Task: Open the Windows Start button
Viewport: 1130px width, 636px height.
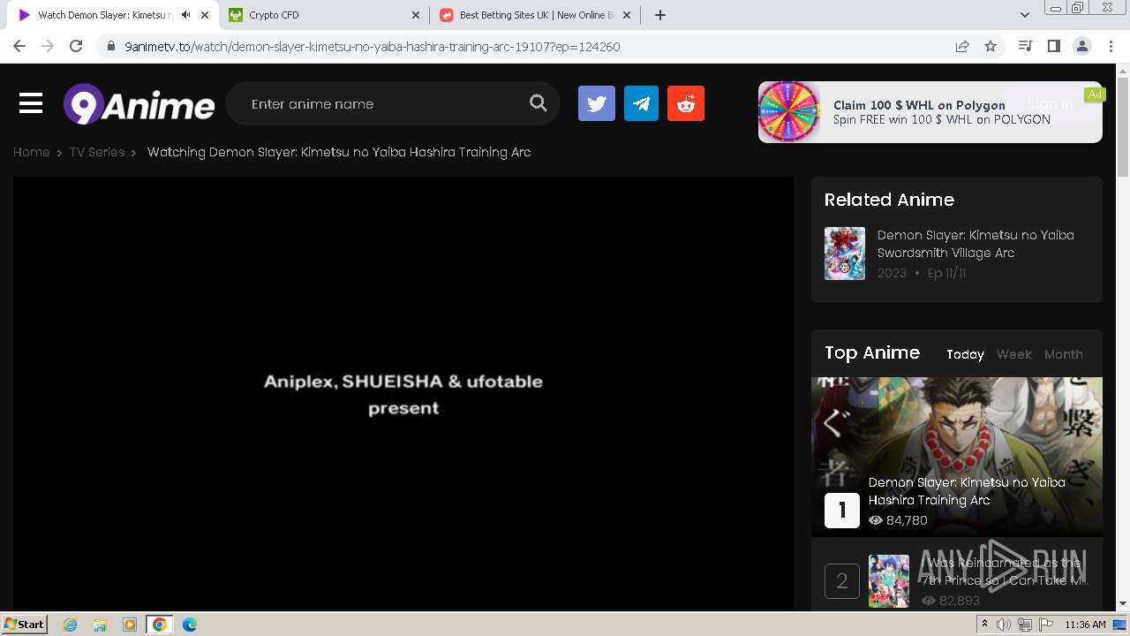Action: click(25, 624)
